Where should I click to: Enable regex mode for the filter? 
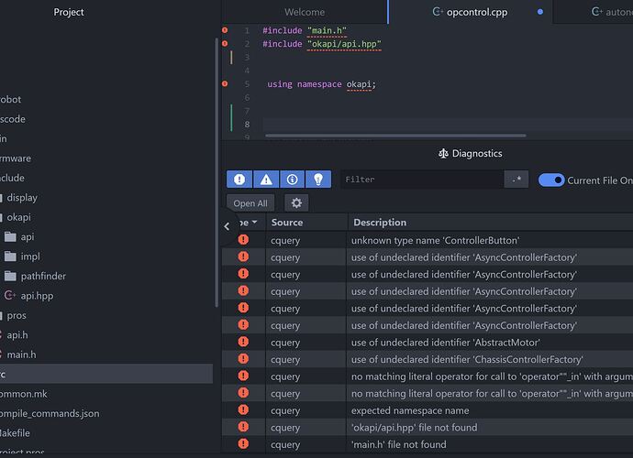click(x=516, y=180)
